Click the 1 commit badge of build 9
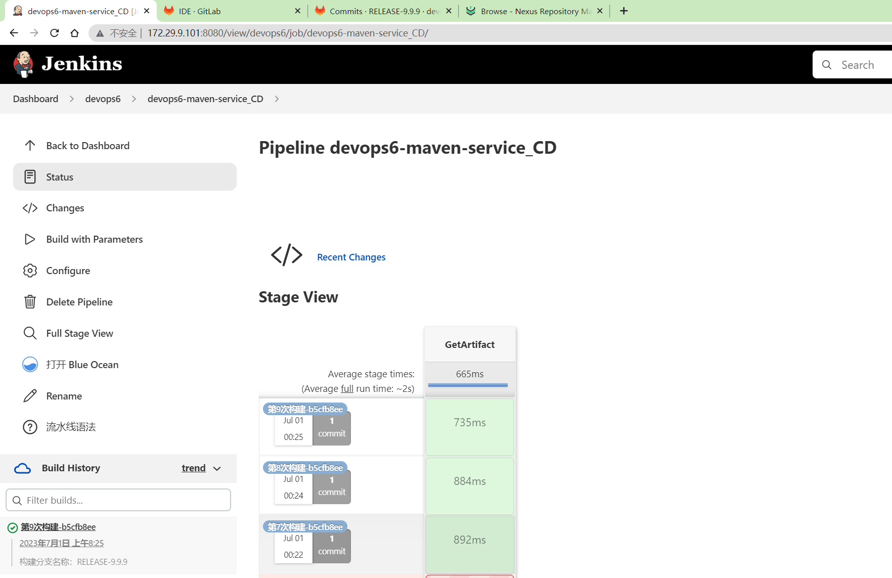The width and height of the screenshot is (892, 578). coord(332,428)
